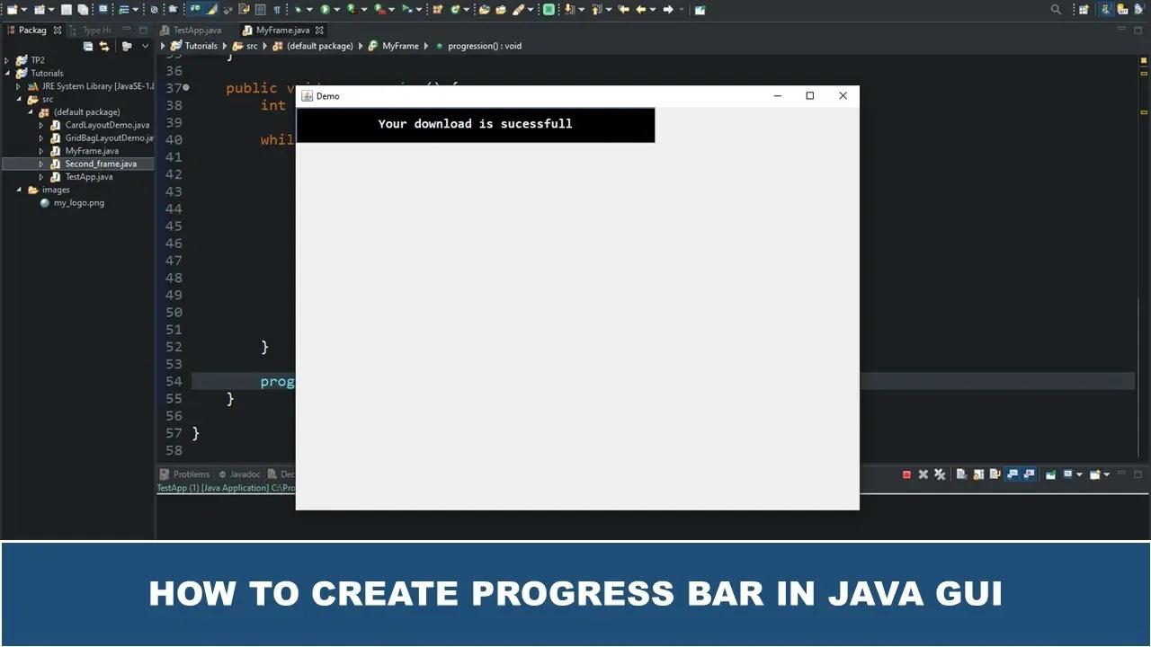Toggle Mark Occurrences in toolbar
This screenshot has height=647, width=1151.
tap(211, 10)
